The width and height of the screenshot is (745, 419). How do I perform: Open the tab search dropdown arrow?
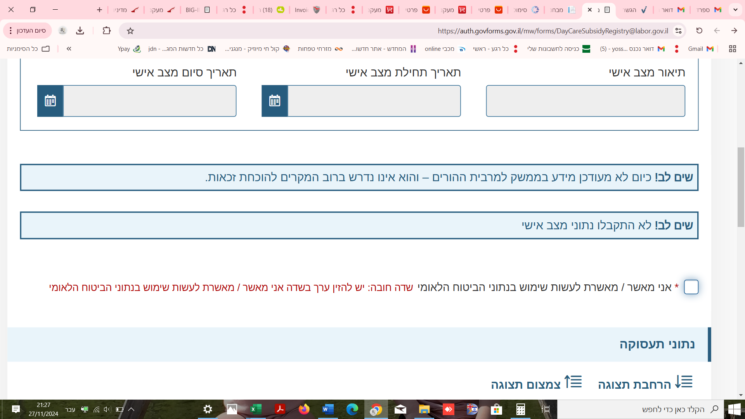pos(735,10)
